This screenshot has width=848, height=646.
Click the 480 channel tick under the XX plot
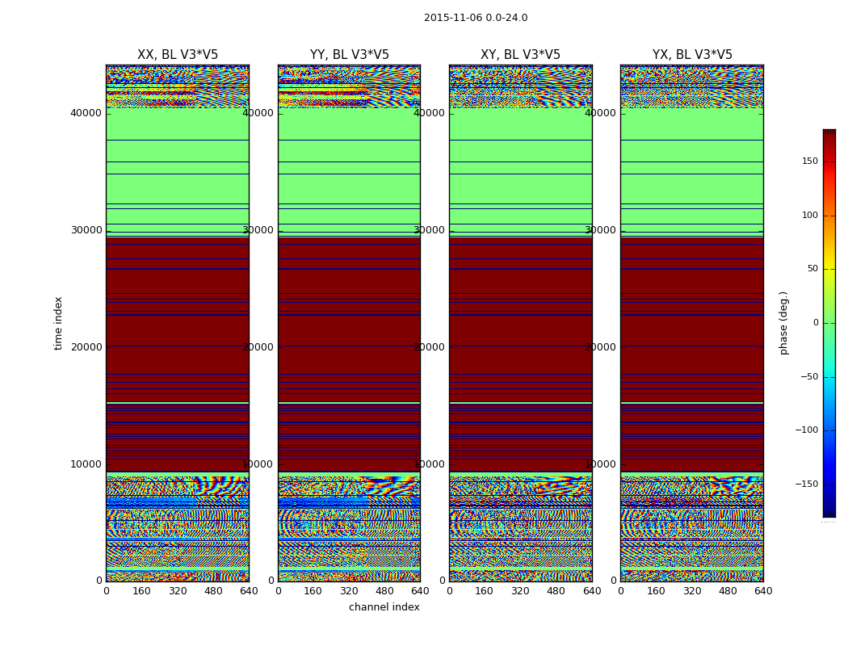click(x=213, y=591)
